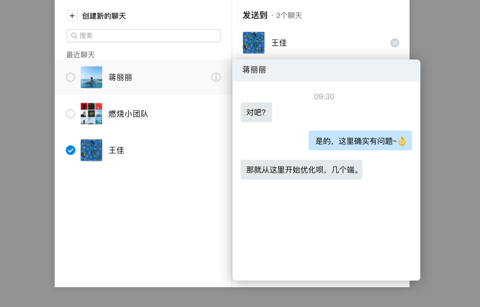Select the 蒋丽丽 preview header bar

pos(326,70)
